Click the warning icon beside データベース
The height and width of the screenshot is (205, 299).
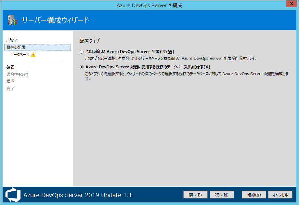33,55
